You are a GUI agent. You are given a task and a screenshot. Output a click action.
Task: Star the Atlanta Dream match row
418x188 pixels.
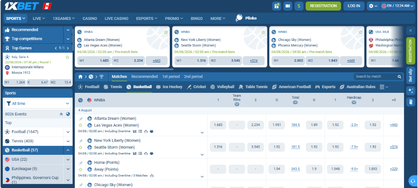80,125
